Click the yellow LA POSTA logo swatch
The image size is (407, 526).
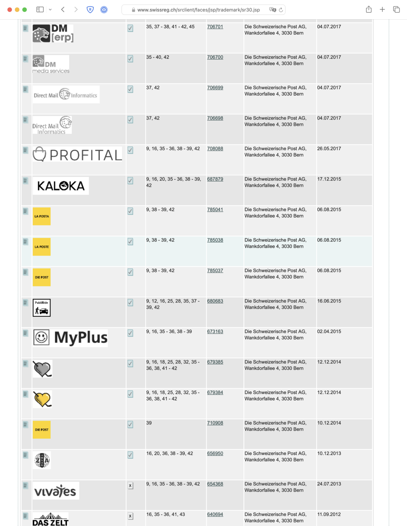point(42,216)
